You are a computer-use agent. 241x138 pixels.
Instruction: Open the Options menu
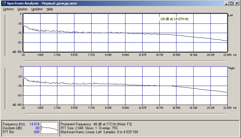(8, 9)
